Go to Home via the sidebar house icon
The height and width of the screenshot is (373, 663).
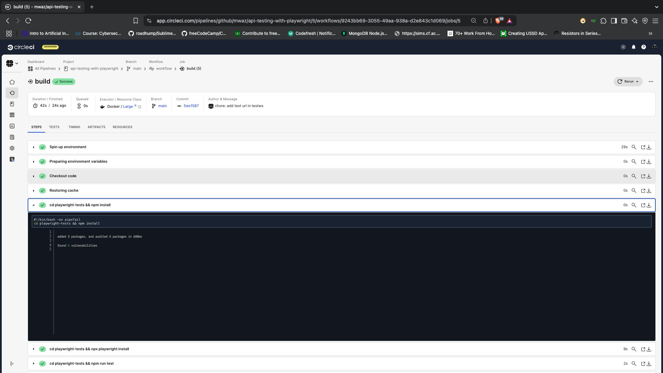tap(12, 82)
